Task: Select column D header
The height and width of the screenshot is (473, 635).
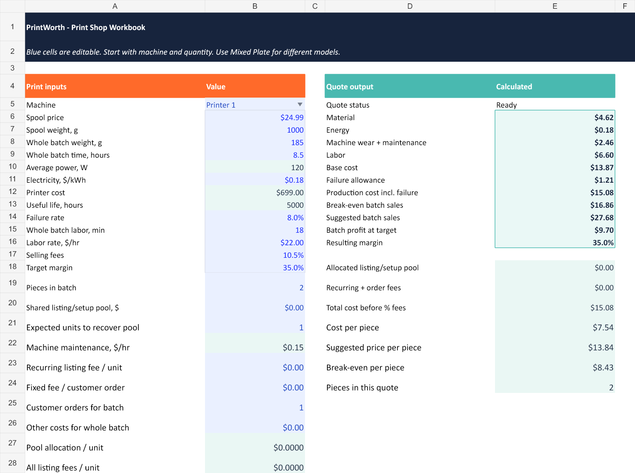Action: (410, 6)
